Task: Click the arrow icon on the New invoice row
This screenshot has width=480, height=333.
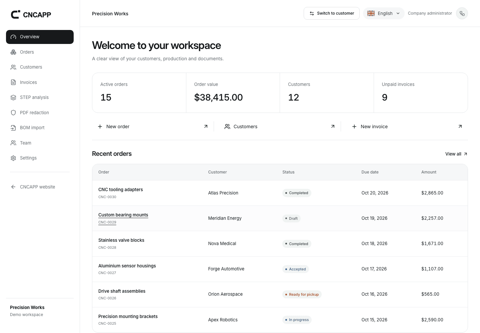Action: (x=460, y=127)
